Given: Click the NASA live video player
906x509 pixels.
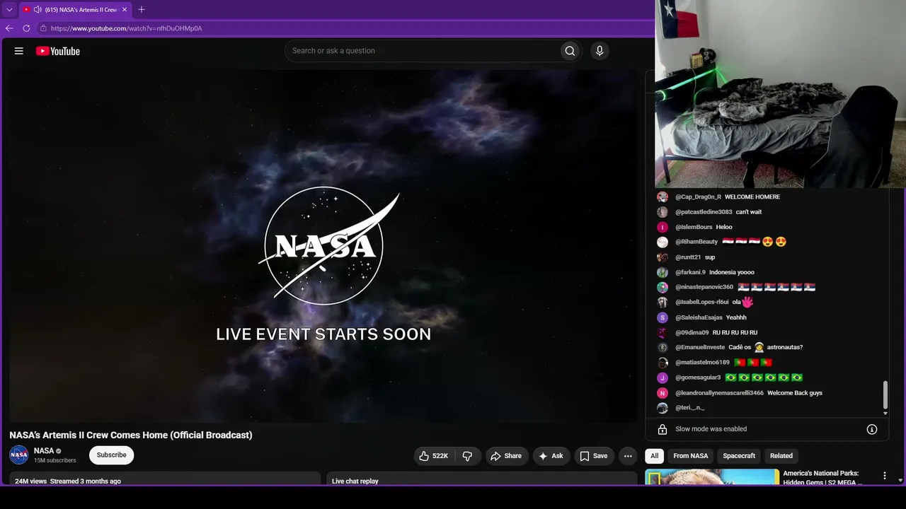Looking at the screenshot, I should pos(323,246).
